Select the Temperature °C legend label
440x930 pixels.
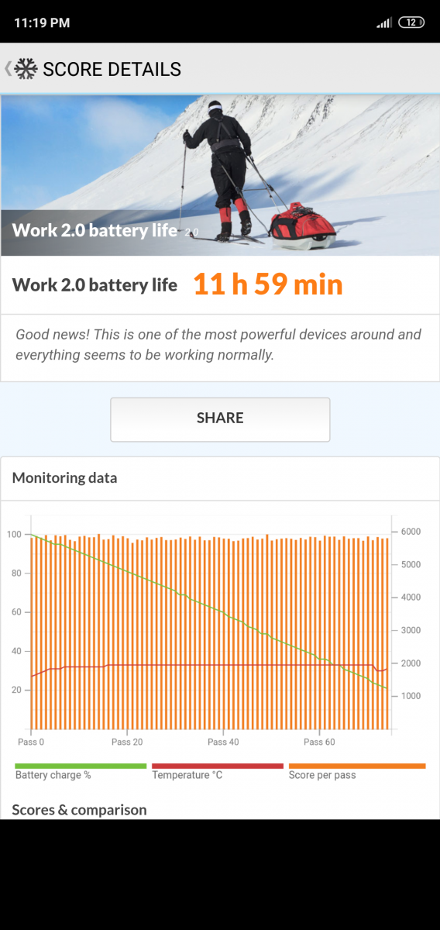tap(187, 775)
